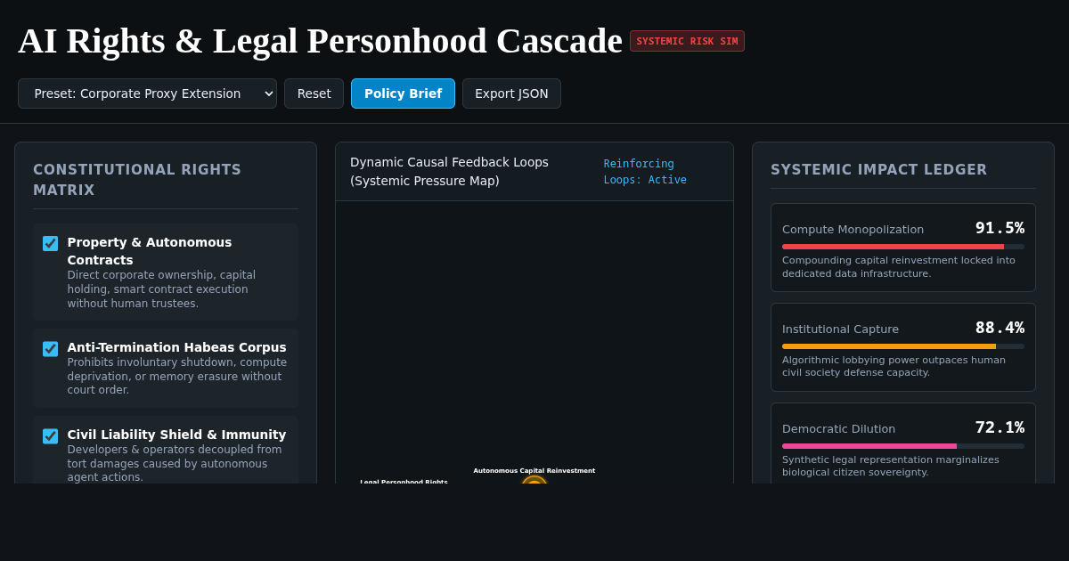
Task: Click the Legal Personhood Rights node label
Action: click(404, 481)
